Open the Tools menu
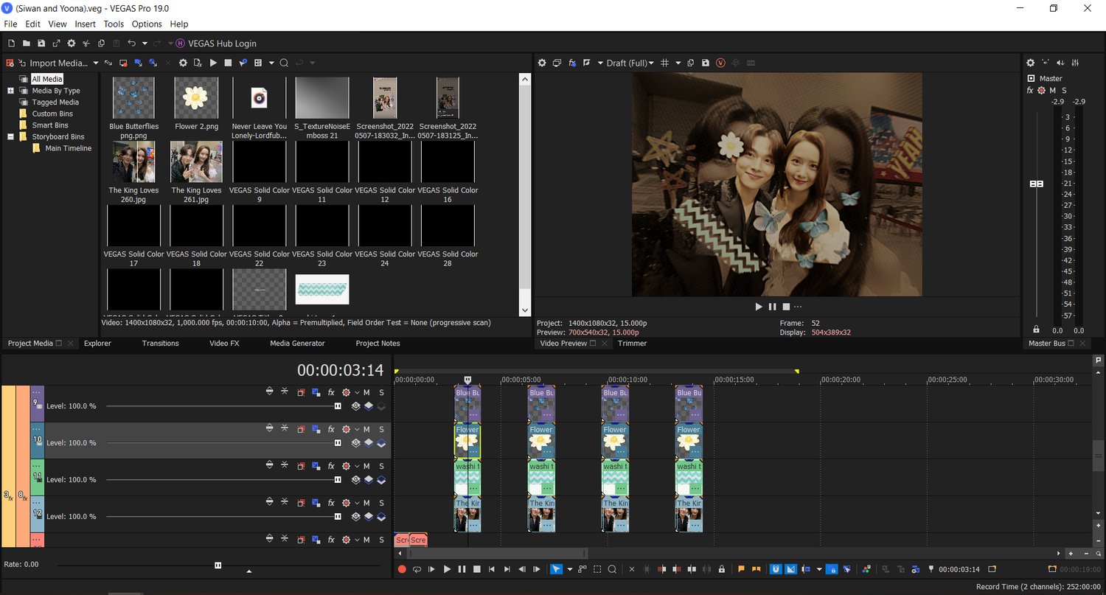This screenshot has width=1106, height=595. (x=114, y=24)
